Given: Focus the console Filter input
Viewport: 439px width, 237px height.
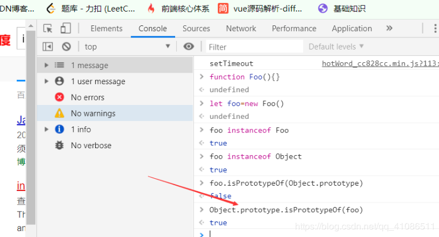Looking at the screenshot, I should (x=255, y=47).
